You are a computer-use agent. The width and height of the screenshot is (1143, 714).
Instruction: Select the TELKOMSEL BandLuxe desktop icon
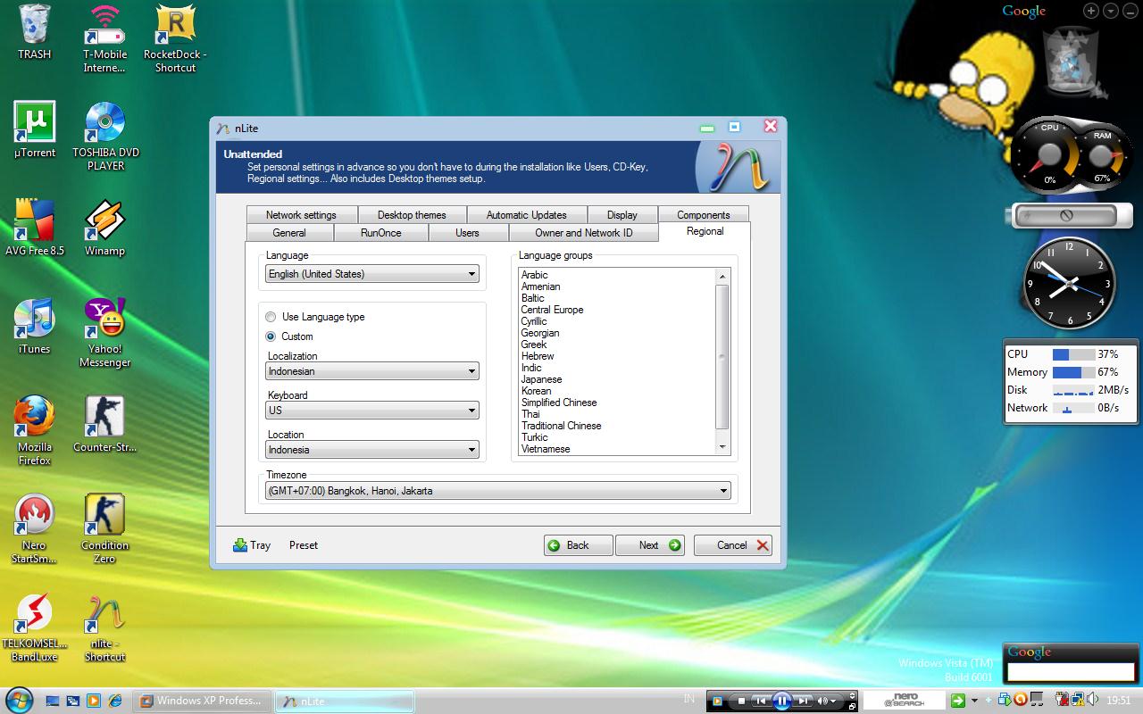[35, 627]
